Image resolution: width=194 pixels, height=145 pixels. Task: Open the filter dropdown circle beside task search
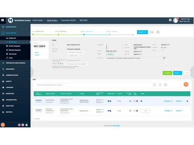(160, 85)
